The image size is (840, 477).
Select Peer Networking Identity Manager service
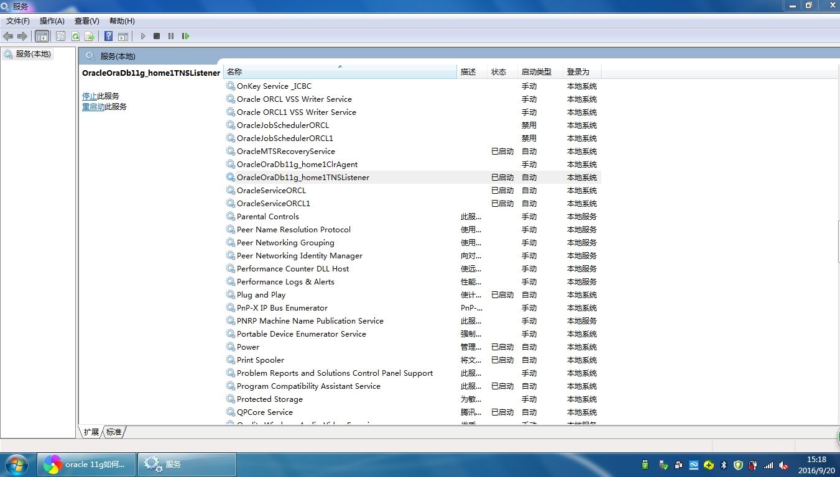[x=413, y=256]
